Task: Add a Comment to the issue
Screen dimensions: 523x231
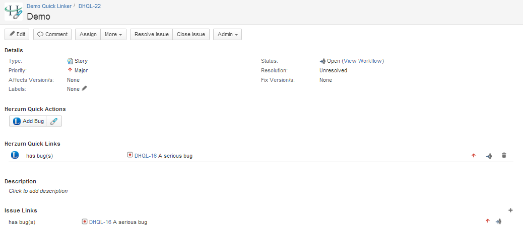Action: point(52,34)
